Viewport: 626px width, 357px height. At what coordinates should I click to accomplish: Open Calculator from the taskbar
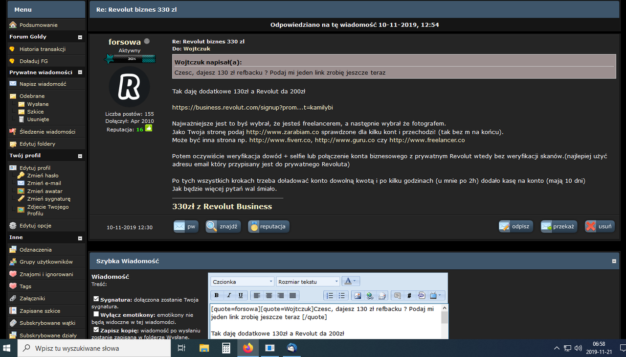(226, 348)
